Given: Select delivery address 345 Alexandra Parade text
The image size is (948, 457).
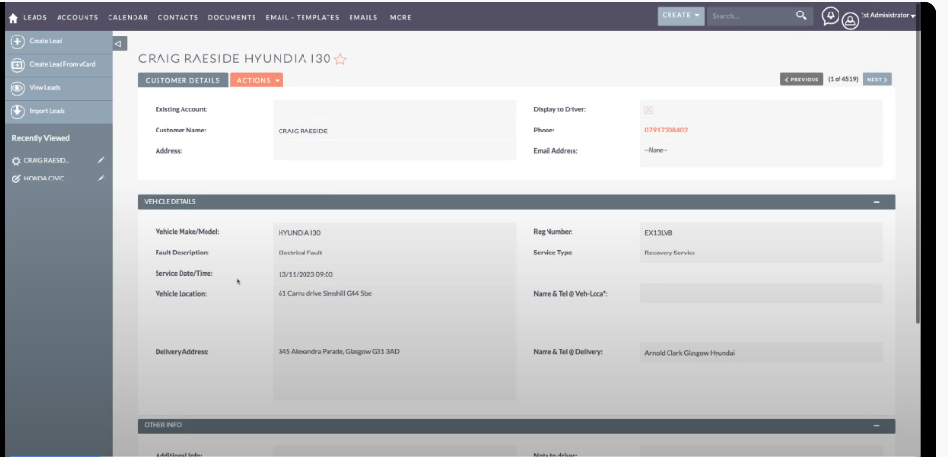Looking at the screenshot, I should click(x=338, y=351).
